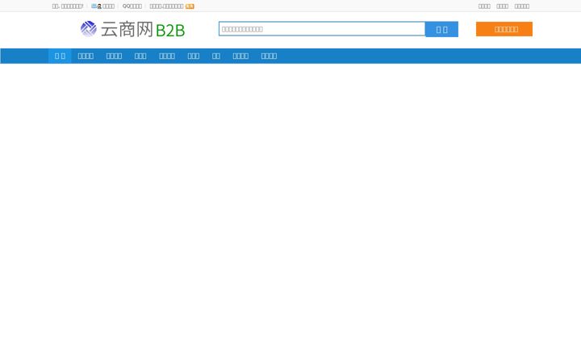Select the highlighted first tab in blue navbar
Viewport: 581px width, 363px height.
point(60,56)
